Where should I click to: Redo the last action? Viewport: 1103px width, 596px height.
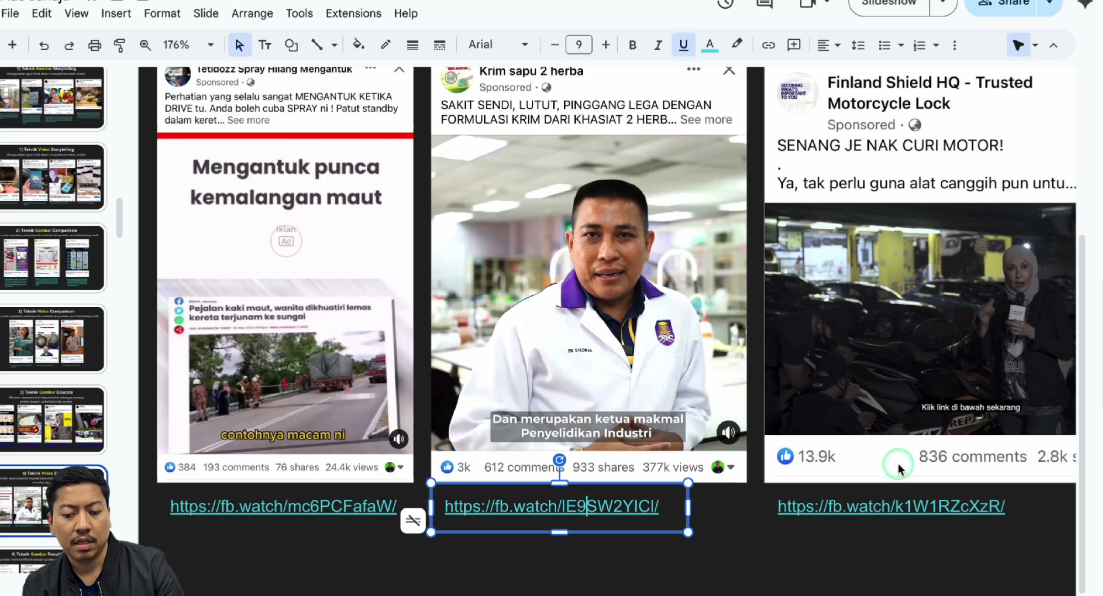(x=69, y=45)
